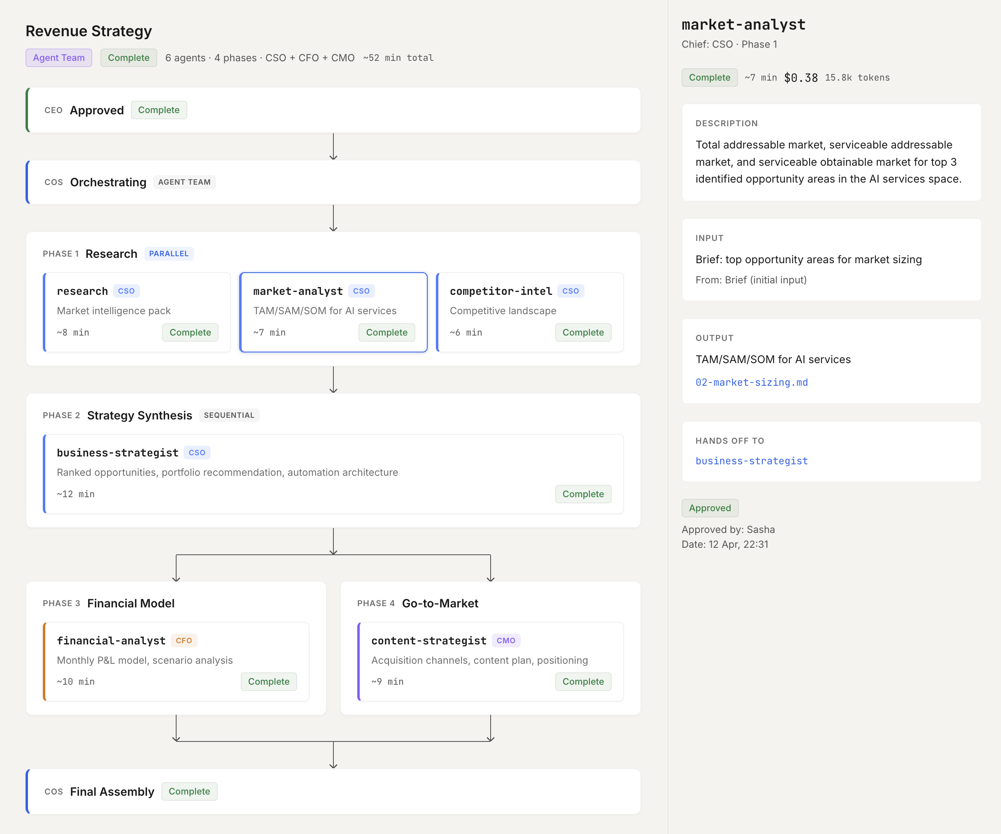Click the Complete badge in the CEO Approved row
1001x834 pixels.
(x=159, y=110)
